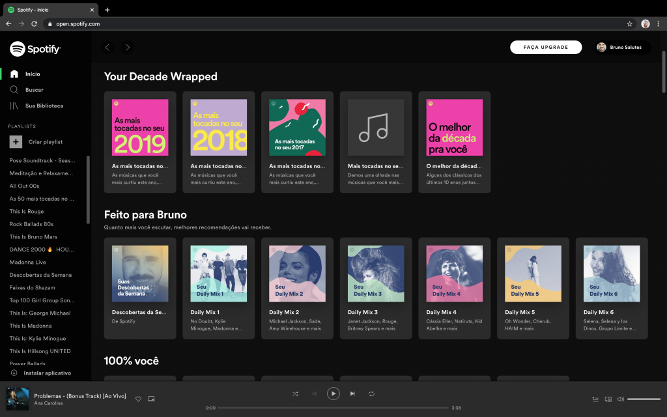Screen dimensions: 667x417
Task: Open Faixas do Shazam playlist
Action: [33, 287]
